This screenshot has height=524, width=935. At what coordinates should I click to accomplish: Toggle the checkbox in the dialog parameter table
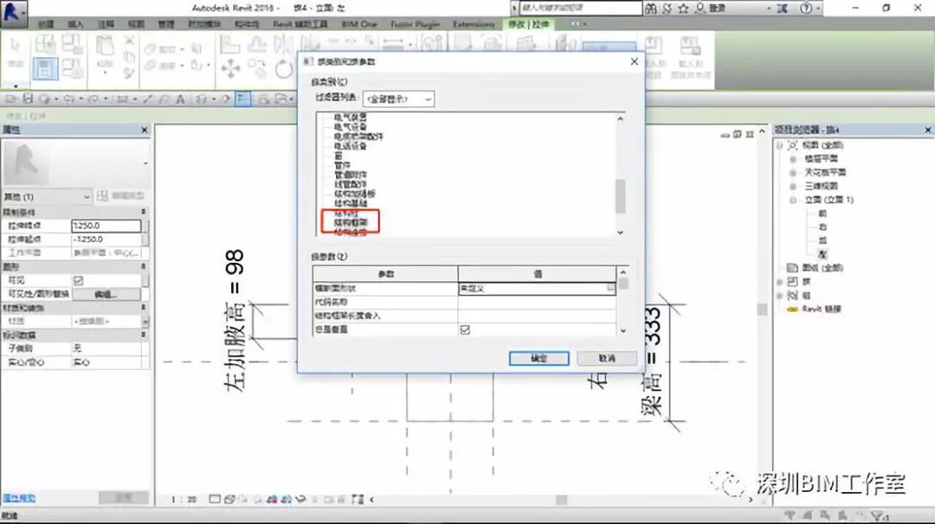pyautogui.click(x=465, y=329)
